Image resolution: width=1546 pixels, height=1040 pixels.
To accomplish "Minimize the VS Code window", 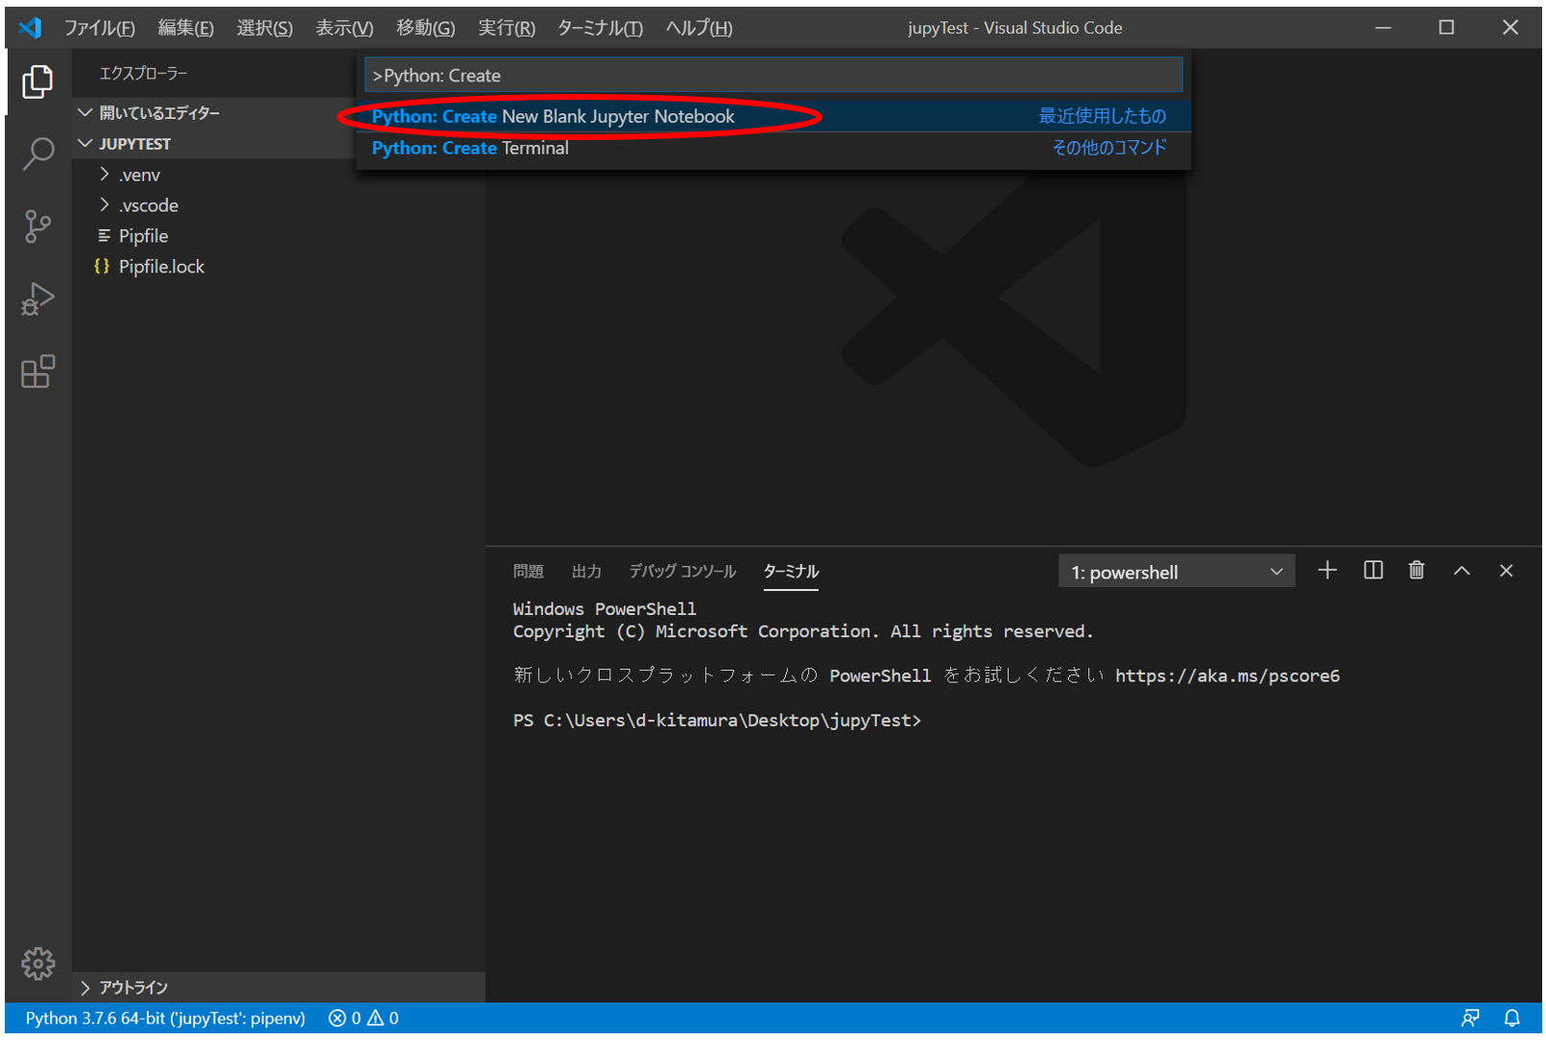I will [x=1383, y=28].
